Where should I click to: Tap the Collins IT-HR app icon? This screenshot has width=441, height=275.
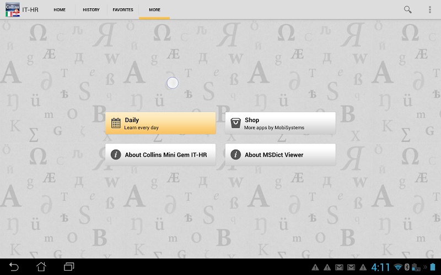click(12, 9)
